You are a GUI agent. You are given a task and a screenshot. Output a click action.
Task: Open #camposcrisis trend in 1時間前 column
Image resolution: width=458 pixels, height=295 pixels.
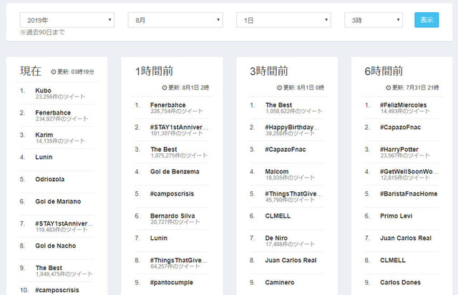[x=172, y=194]
